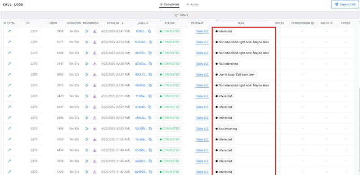This screenshot has width=360, height=175.
Task: Click the User is busy. Call back later tag
Action: coord(235,74)
